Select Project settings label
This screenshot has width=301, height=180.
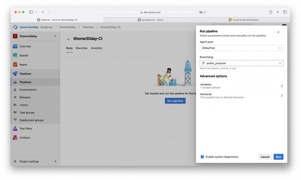coord(29,161)
